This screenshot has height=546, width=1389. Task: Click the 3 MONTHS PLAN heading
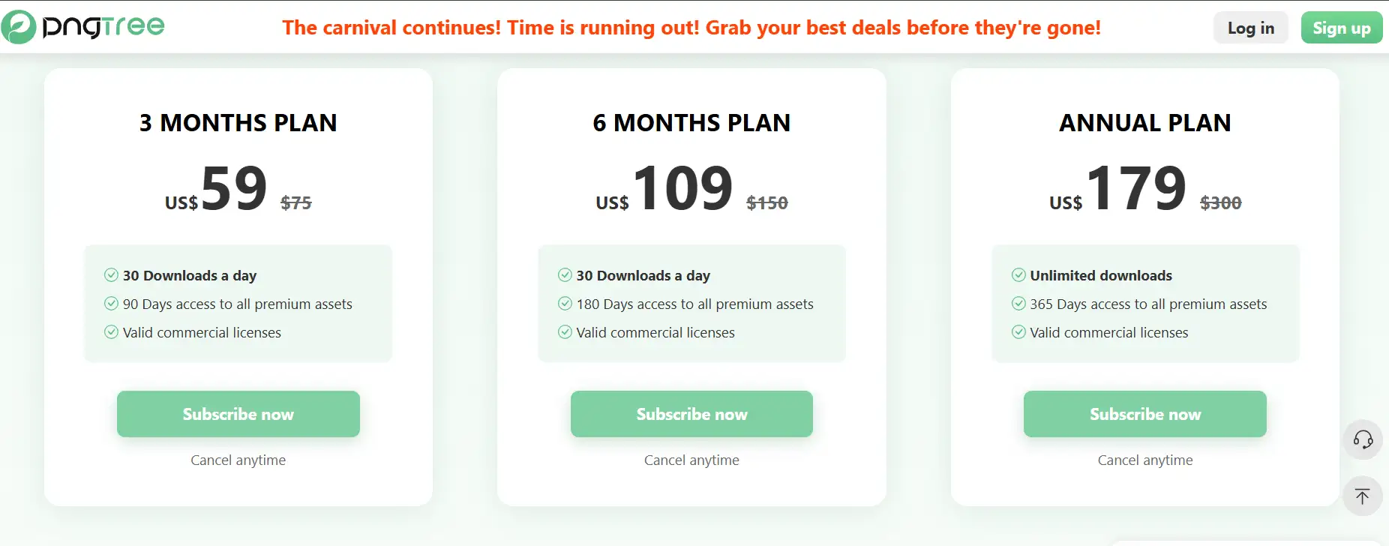(238, 123)
